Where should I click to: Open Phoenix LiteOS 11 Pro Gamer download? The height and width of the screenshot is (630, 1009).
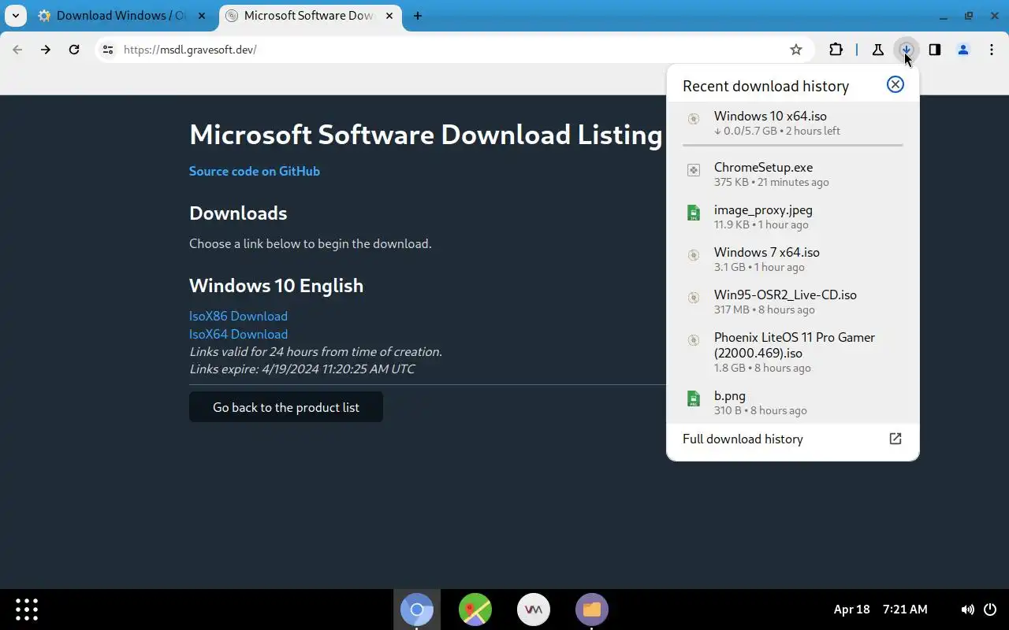coord(792,351)
